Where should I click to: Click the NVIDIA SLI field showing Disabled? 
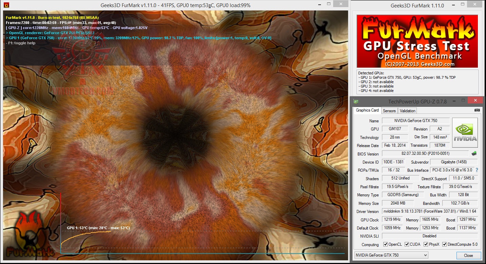[430, 236]
